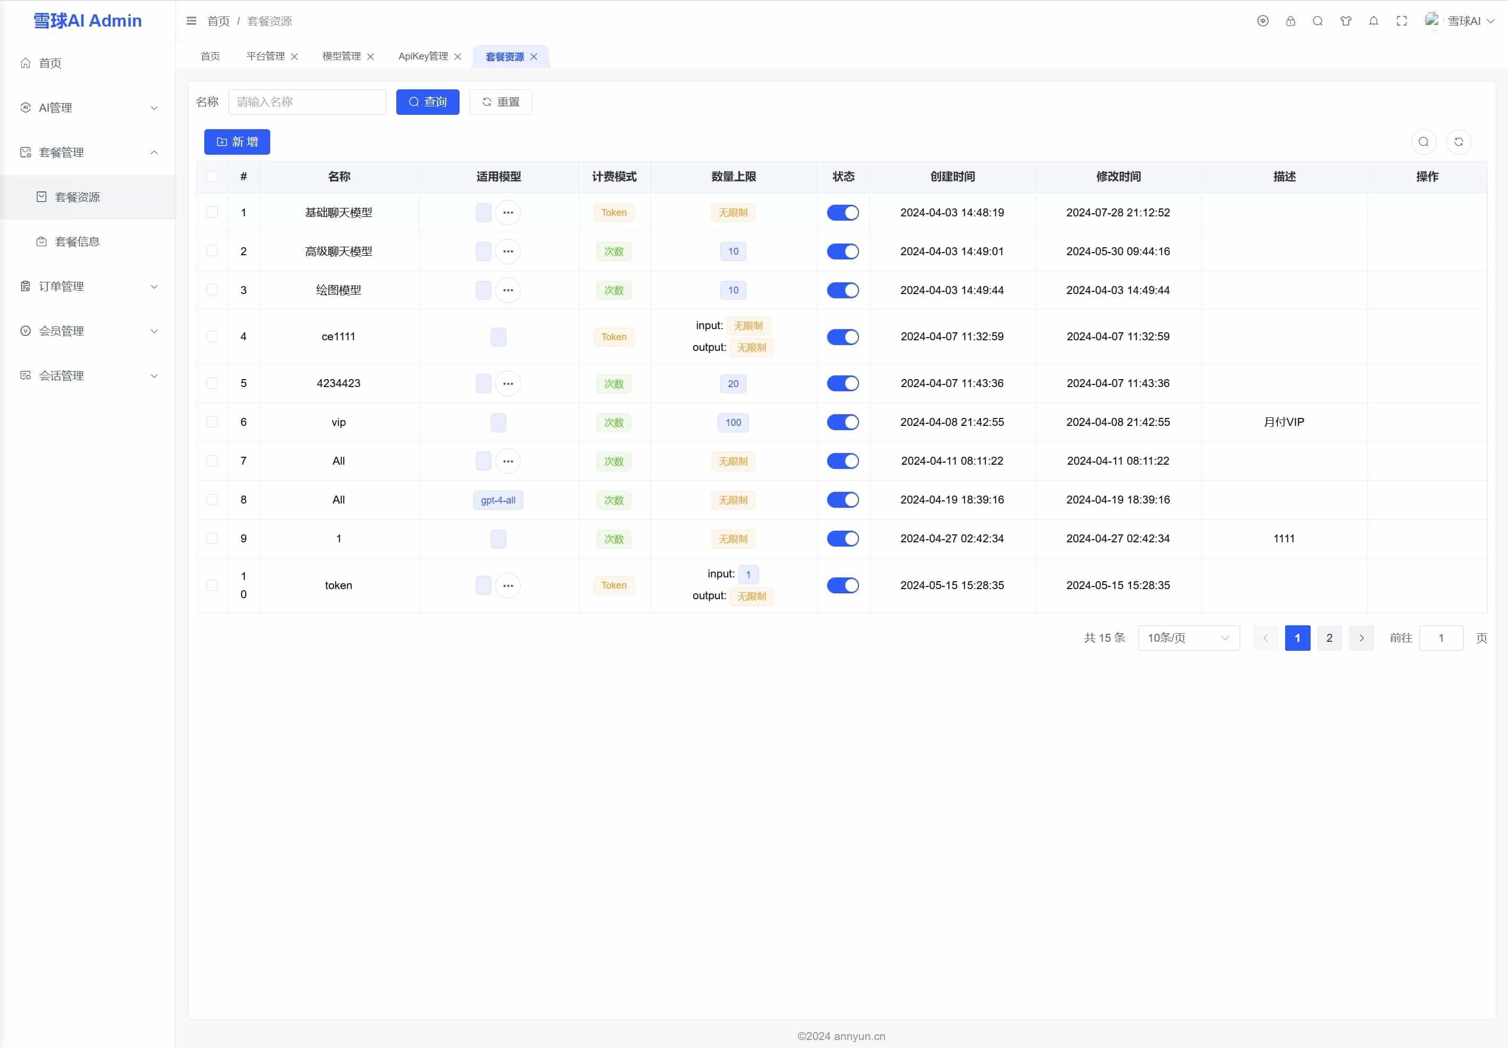Click the 重置 reset button

pos(501,102)
